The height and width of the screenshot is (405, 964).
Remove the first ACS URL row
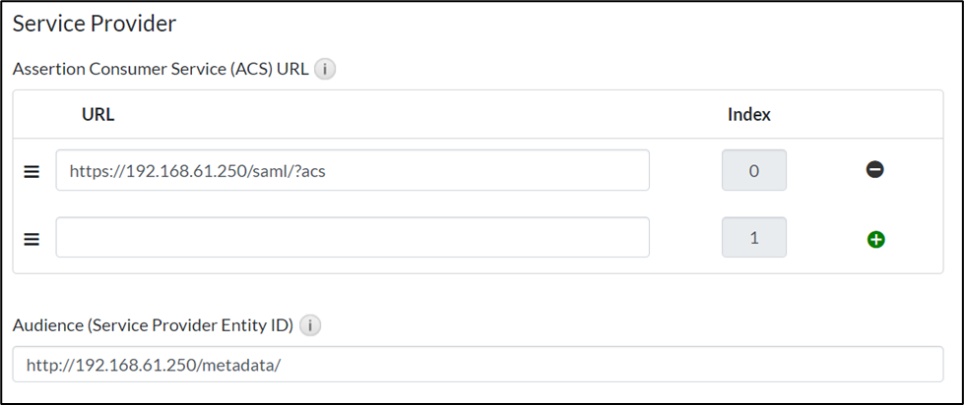tap(874, 170)
